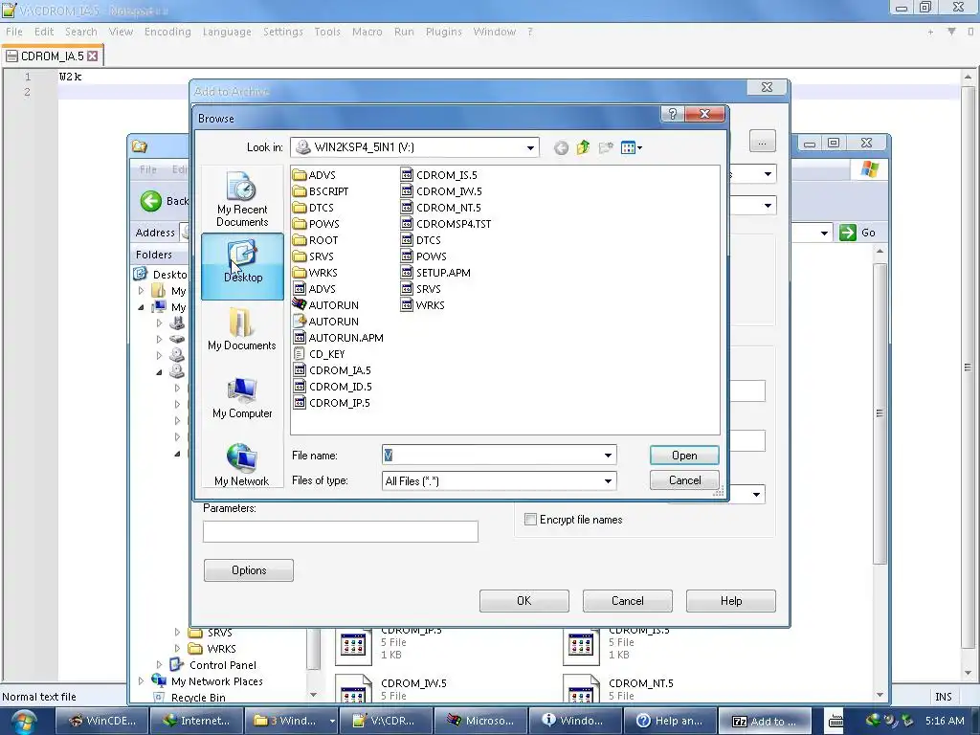980x735 pixels.
Task: Select the ADVS folder
Action: [x=314, y=175]
